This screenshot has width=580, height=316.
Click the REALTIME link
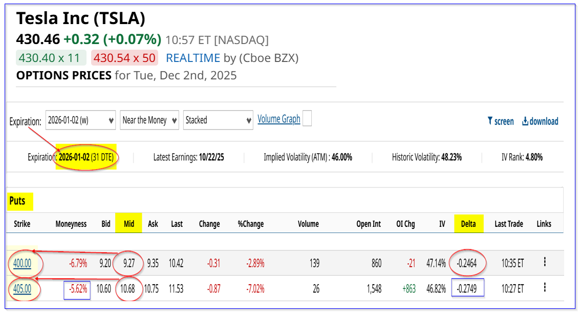pyautogui.click(x=193, y=58)
